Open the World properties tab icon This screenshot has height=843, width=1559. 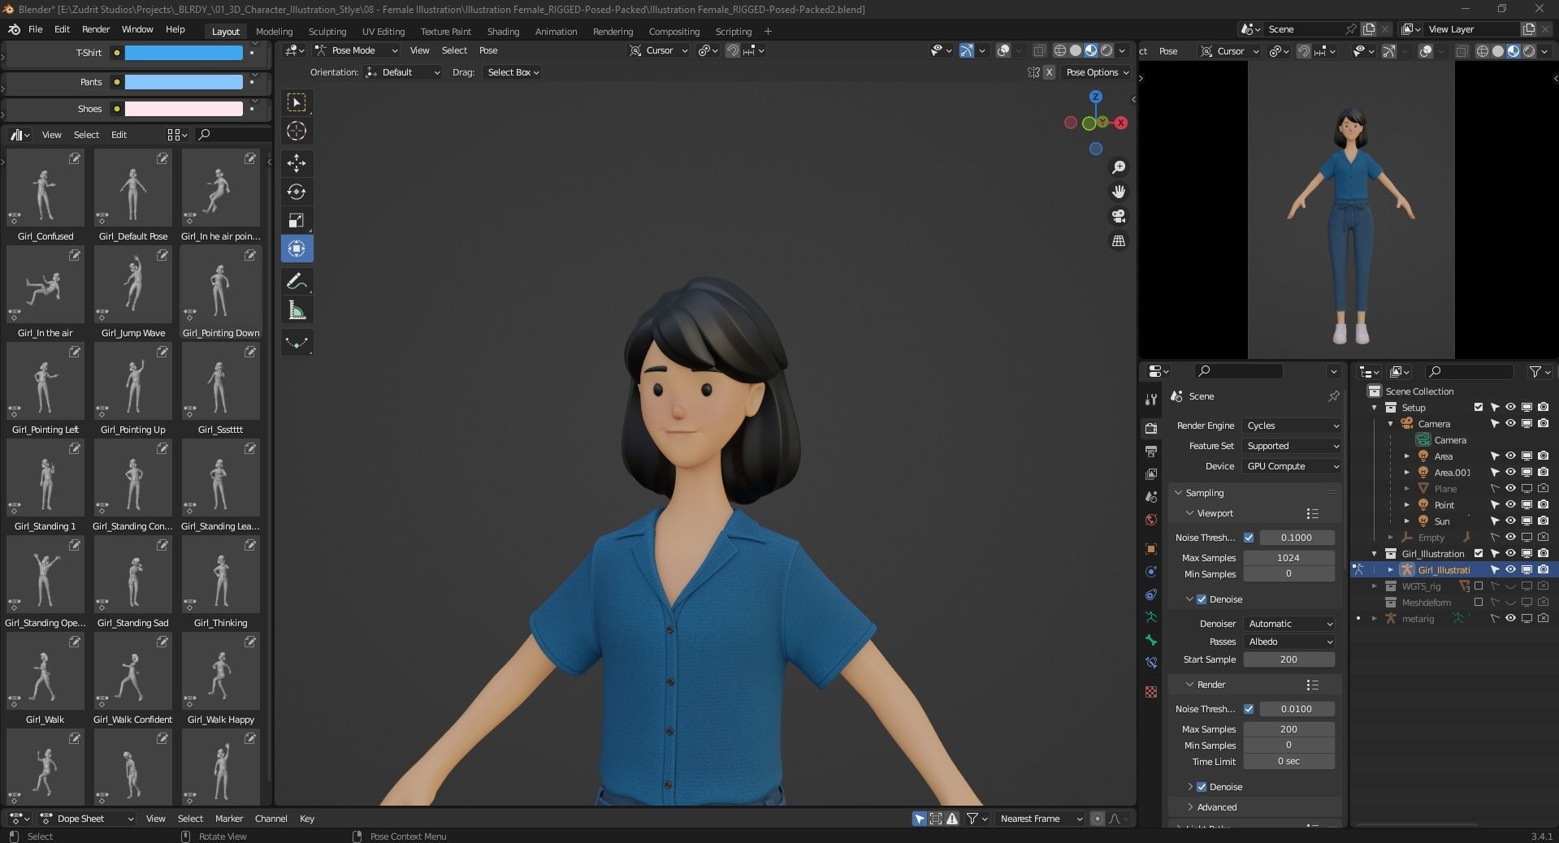coord(1150,520)
